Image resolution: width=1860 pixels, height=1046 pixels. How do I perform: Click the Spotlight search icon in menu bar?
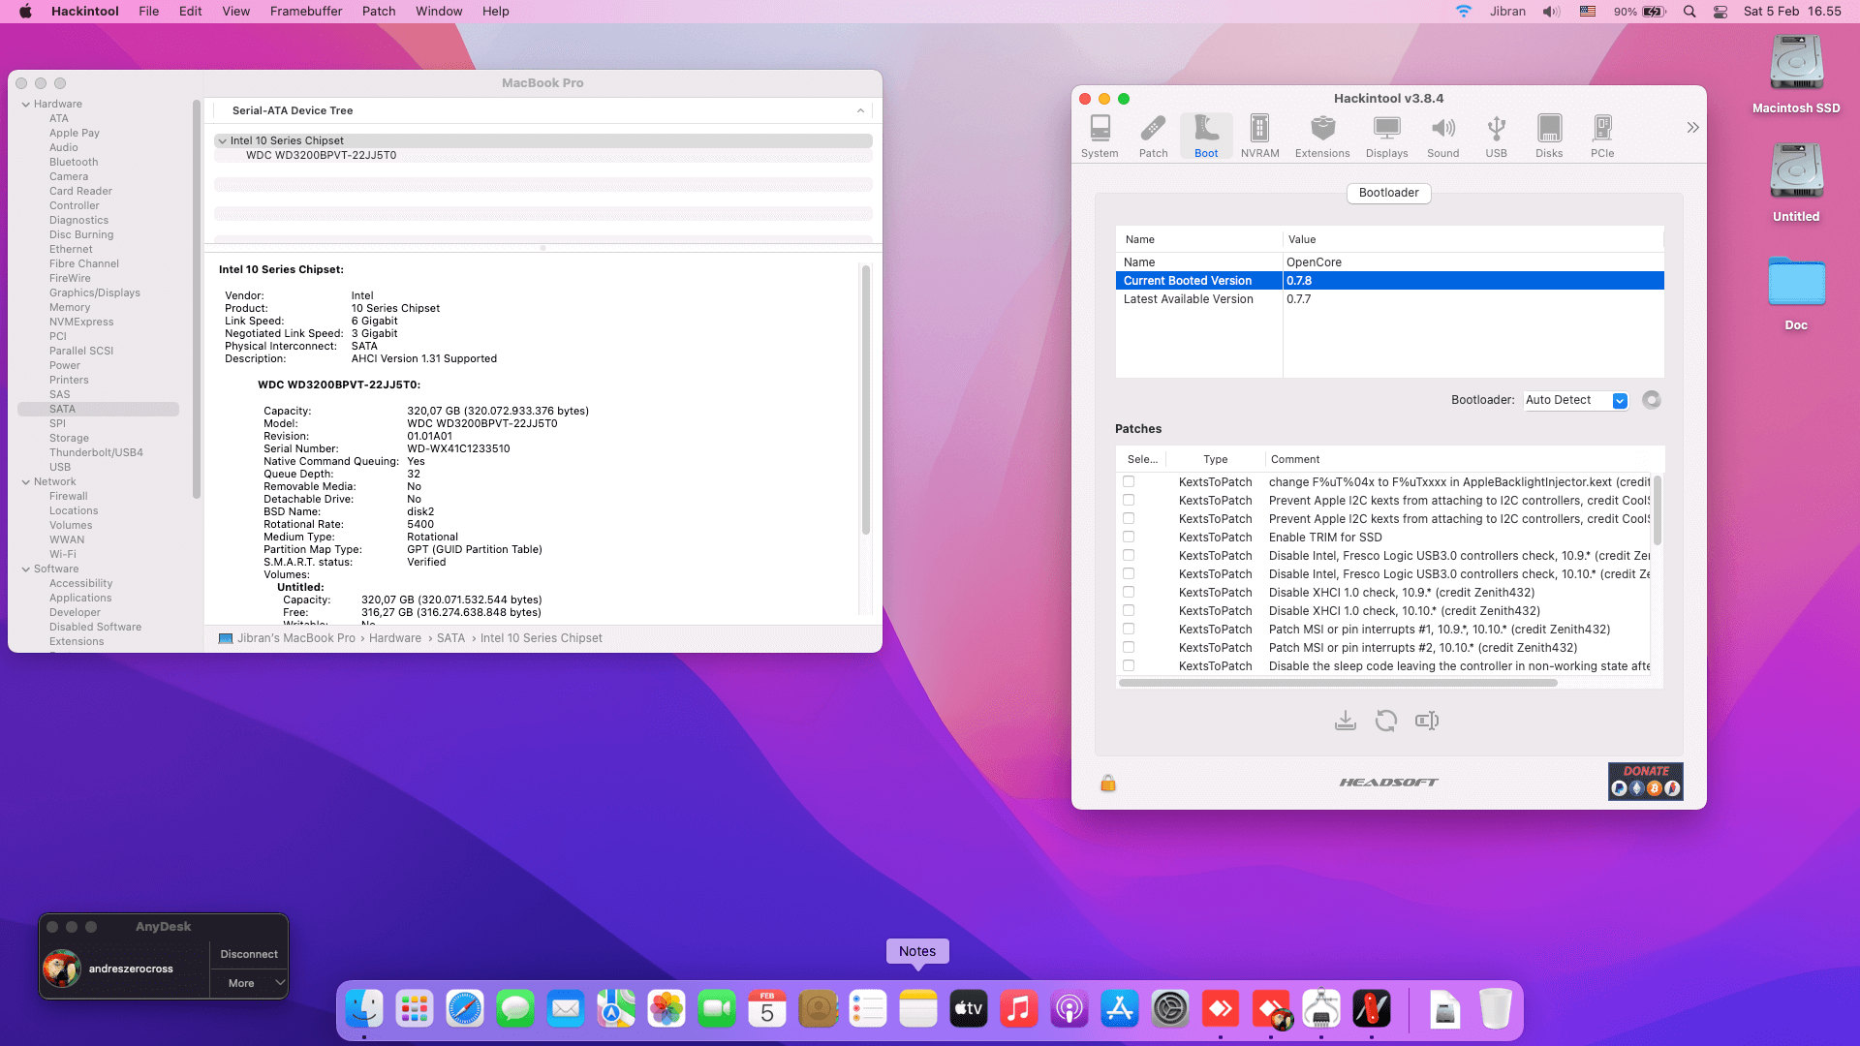point(1689,12)
